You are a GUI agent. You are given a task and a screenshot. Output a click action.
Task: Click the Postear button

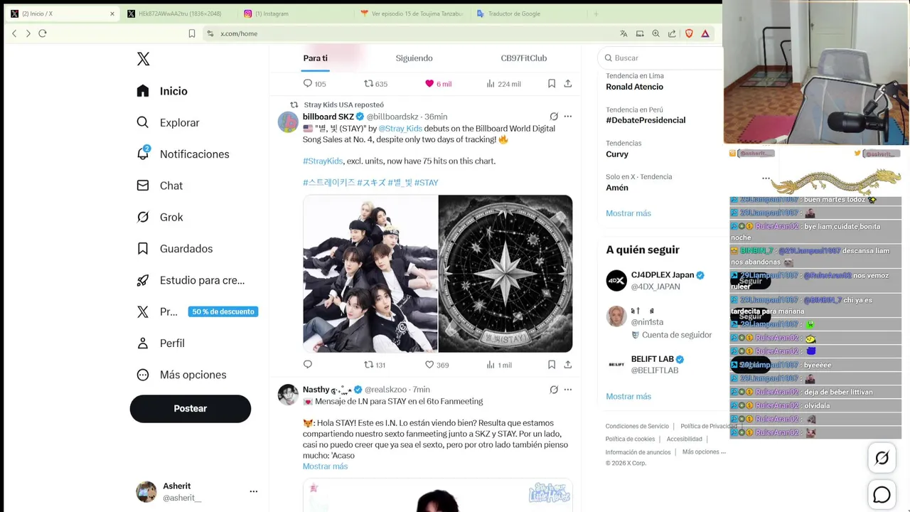coord(191,409)
